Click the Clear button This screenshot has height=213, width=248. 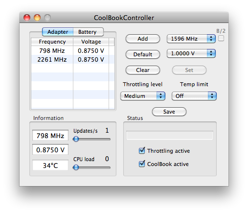click(143, 70)
